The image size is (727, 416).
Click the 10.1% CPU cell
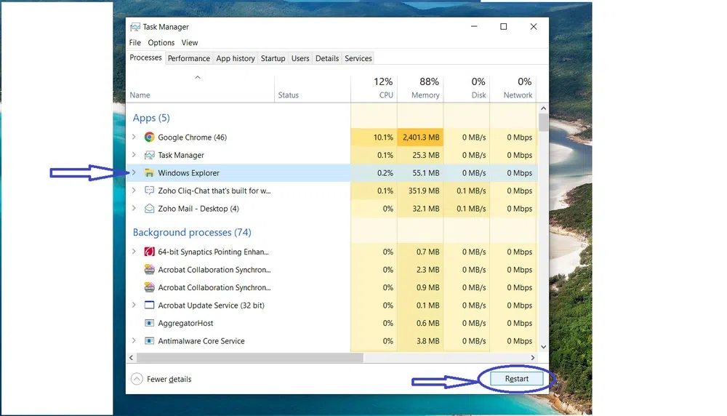click(374, 137)
